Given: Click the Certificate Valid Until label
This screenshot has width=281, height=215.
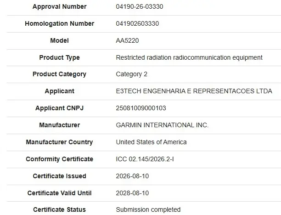Looking at the screenshot, I should tap(60, 193).
